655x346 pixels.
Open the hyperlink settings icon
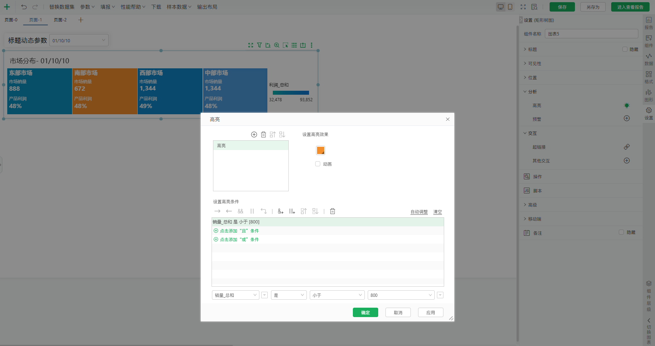coord(626,147)
